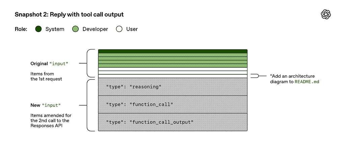Click the README.md code text
347x144 pixels.
click(306, 82)
